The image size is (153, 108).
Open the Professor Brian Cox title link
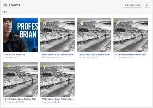[x=15, y=55]
